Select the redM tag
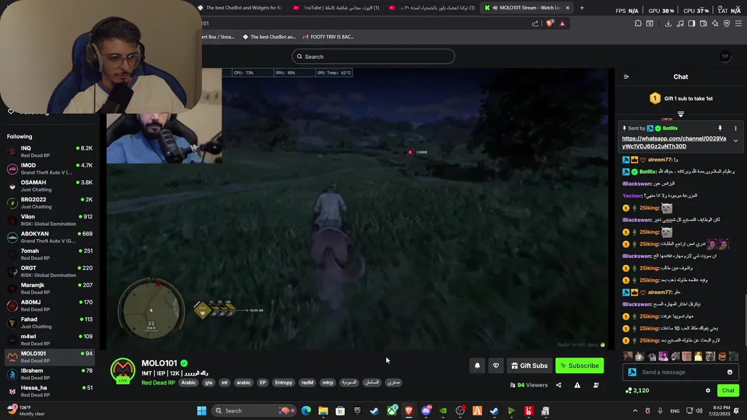The height and width of the screenshot is (420, 747). pyautogui.click(x=308, y=383)
